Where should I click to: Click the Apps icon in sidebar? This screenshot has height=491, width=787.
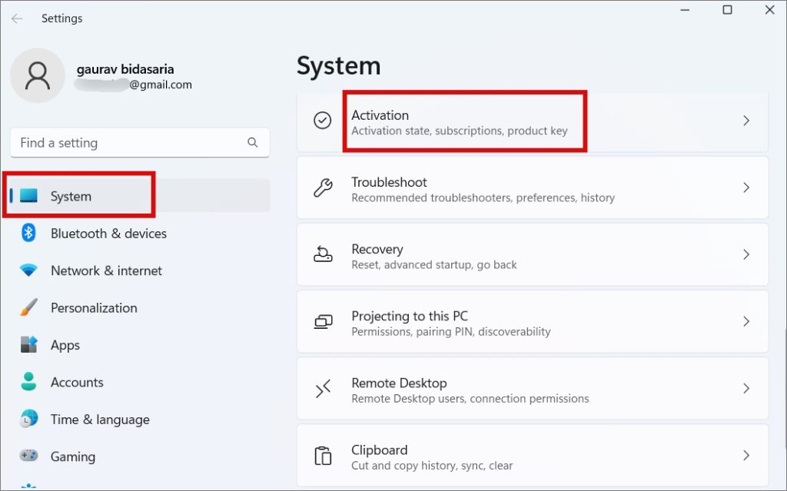pyautogui.click(x=28, y=344)
